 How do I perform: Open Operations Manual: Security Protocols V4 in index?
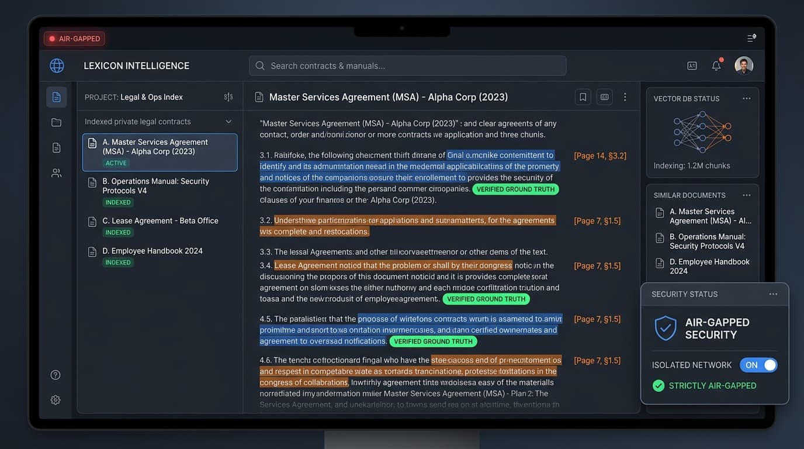click(x=160, y=191)
